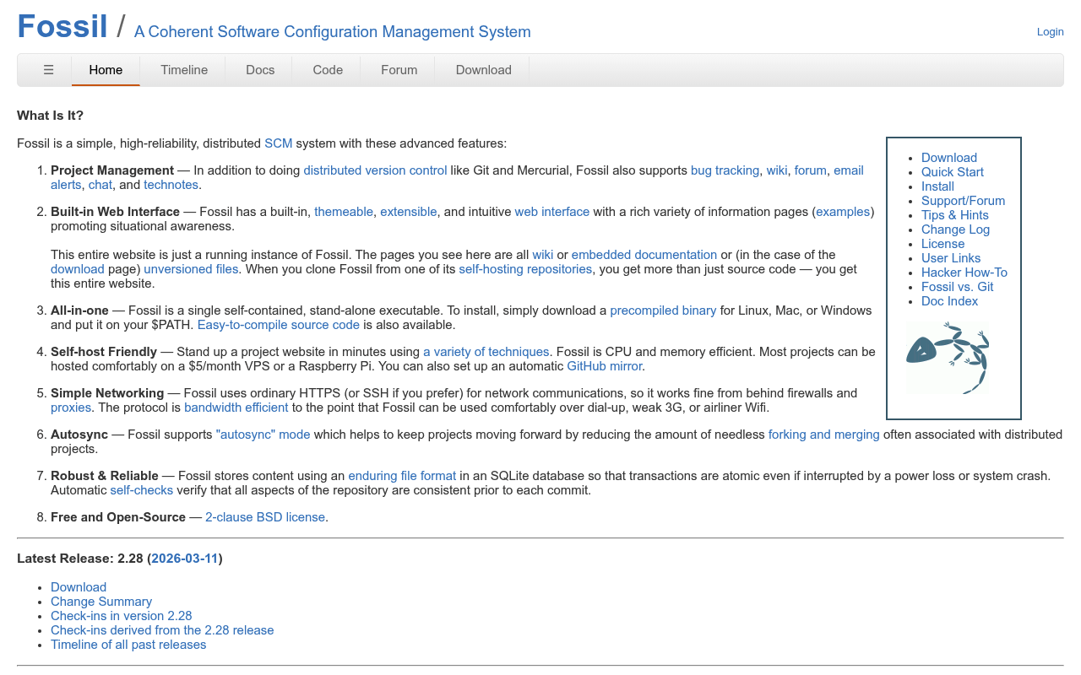Click the Fossil title heading link
This screenshot has width=1081, height=675.
point(62,26)
